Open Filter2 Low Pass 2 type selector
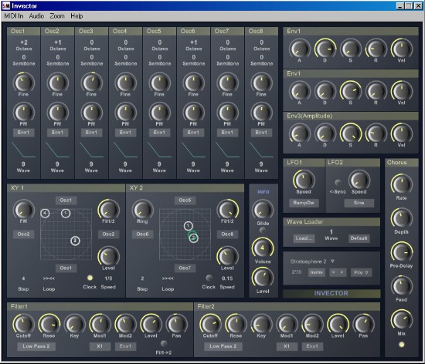This screenshot has width=425, height=364. click(223, 346)
